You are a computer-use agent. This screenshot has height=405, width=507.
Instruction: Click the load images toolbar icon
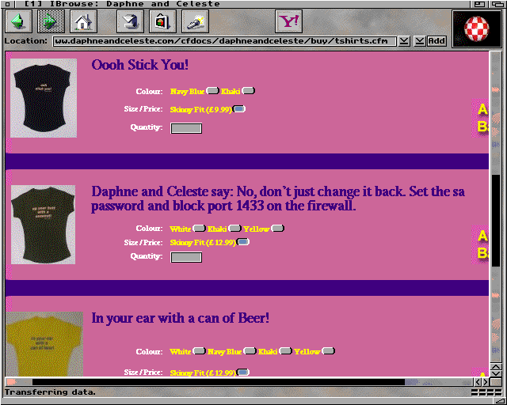point(162,21)
